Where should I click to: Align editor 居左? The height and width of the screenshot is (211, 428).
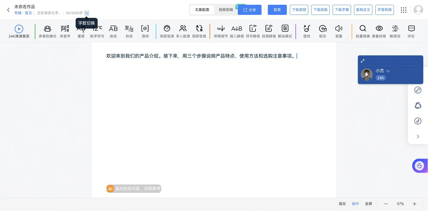pos(342,204)
